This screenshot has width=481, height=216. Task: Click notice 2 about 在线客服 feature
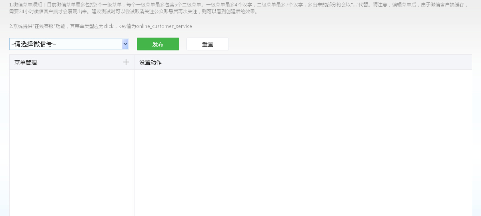coord(100,26)
